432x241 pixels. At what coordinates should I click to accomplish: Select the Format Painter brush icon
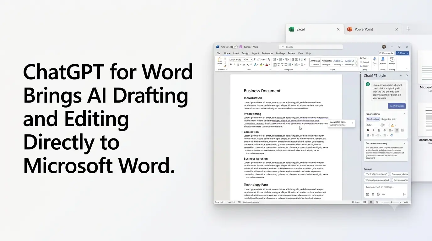click(225, 66)
